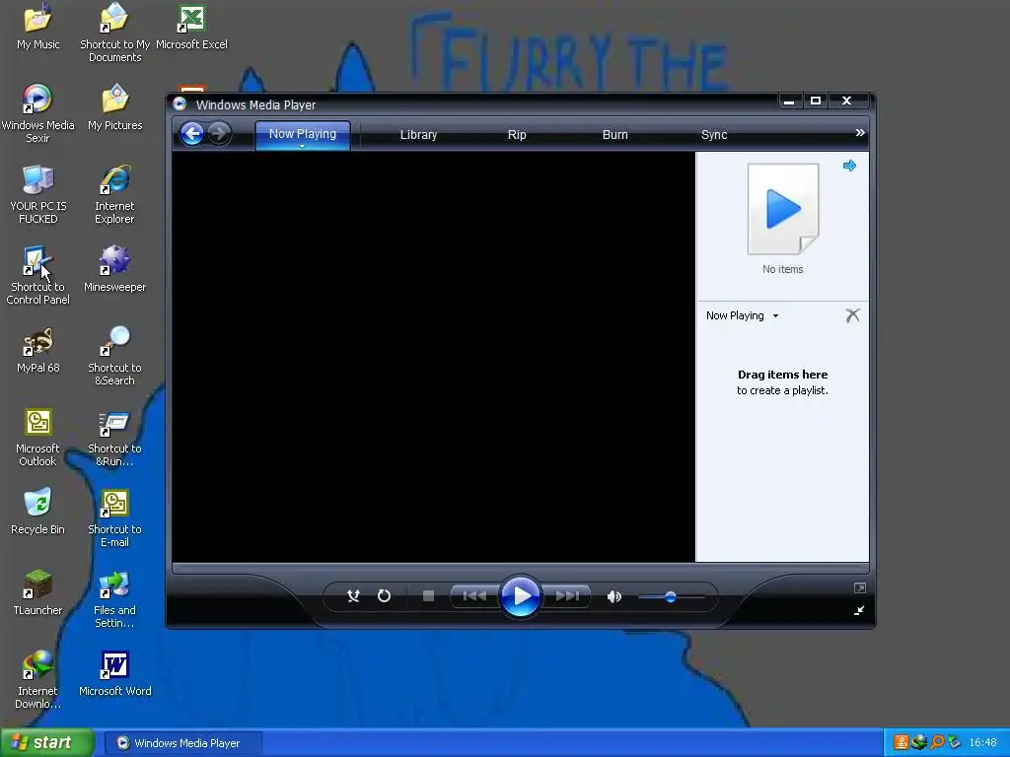Open Shortcut to &Search
Screen dimensions: 1010x757
pyautogui.click(x=114, y=357)
